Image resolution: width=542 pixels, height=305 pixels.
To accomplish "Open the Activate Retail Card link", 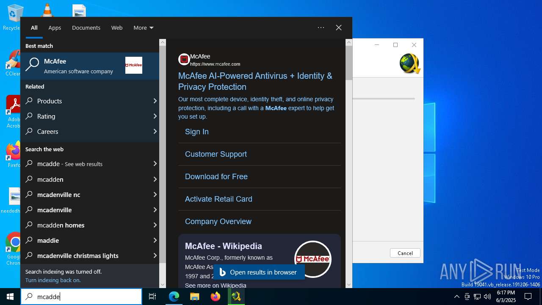I will click(x=218, y=199).
